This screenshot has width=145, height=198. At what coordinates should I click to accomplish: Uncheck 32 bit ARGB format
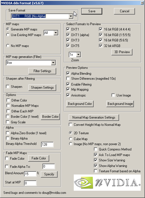[101, 46]
